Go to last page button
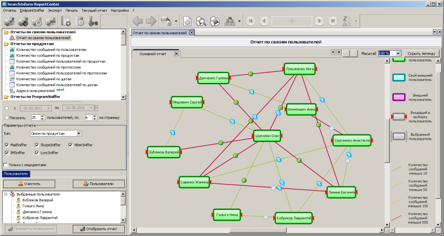This screenshot has height=236, width=444. coord(333,21)
